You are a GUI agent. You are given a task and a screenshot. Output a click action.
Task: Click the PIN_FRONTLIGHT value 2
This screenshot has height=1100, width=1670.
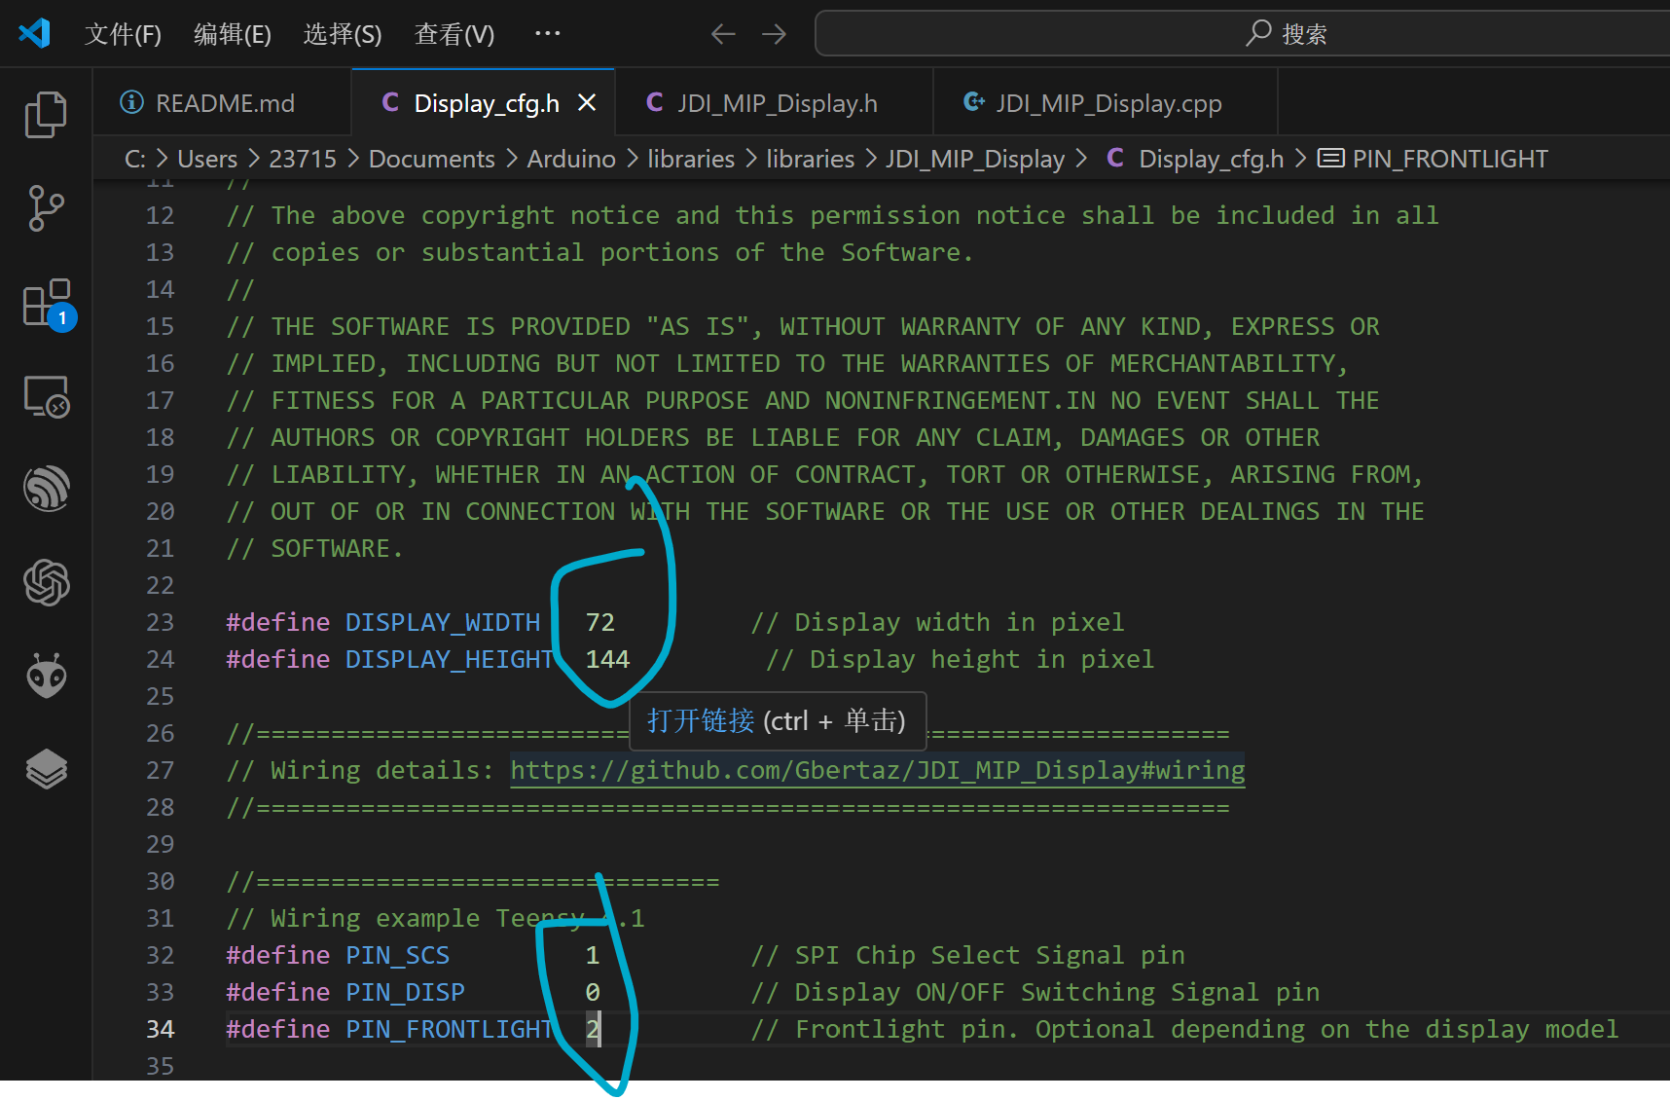(593, 1029)
